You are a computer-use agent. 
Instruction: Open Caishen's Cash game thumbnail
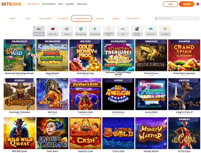coord(85,133)
